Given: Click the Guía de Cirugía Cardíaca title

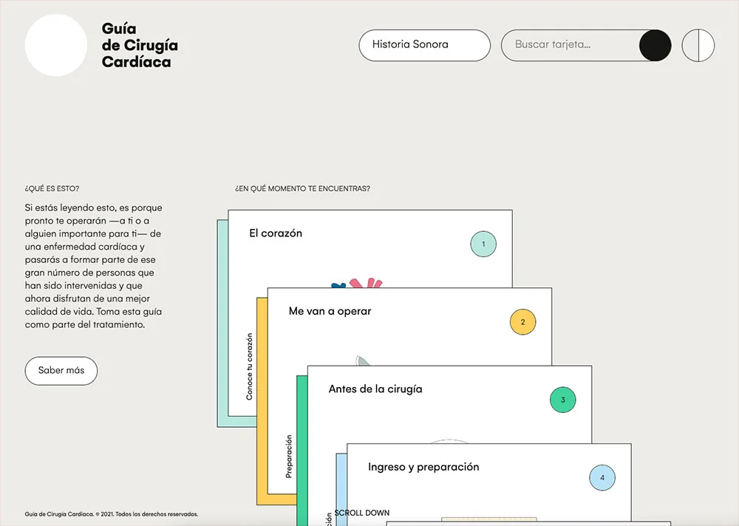Looking at the screenshot, I should (x=140, y=45).
